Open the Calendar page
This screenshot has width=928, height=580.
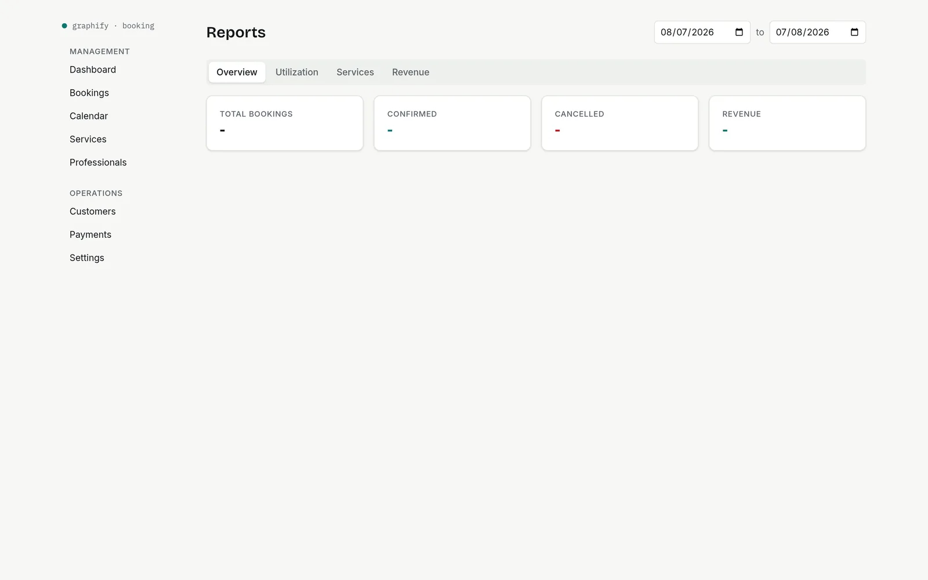pyautogui.click(x=89, y=116)
